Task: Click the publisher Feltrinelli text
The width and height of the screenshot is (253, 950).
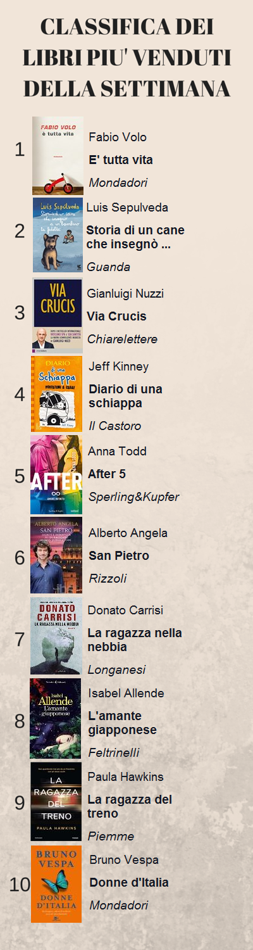Action: [x=113, y=752]
